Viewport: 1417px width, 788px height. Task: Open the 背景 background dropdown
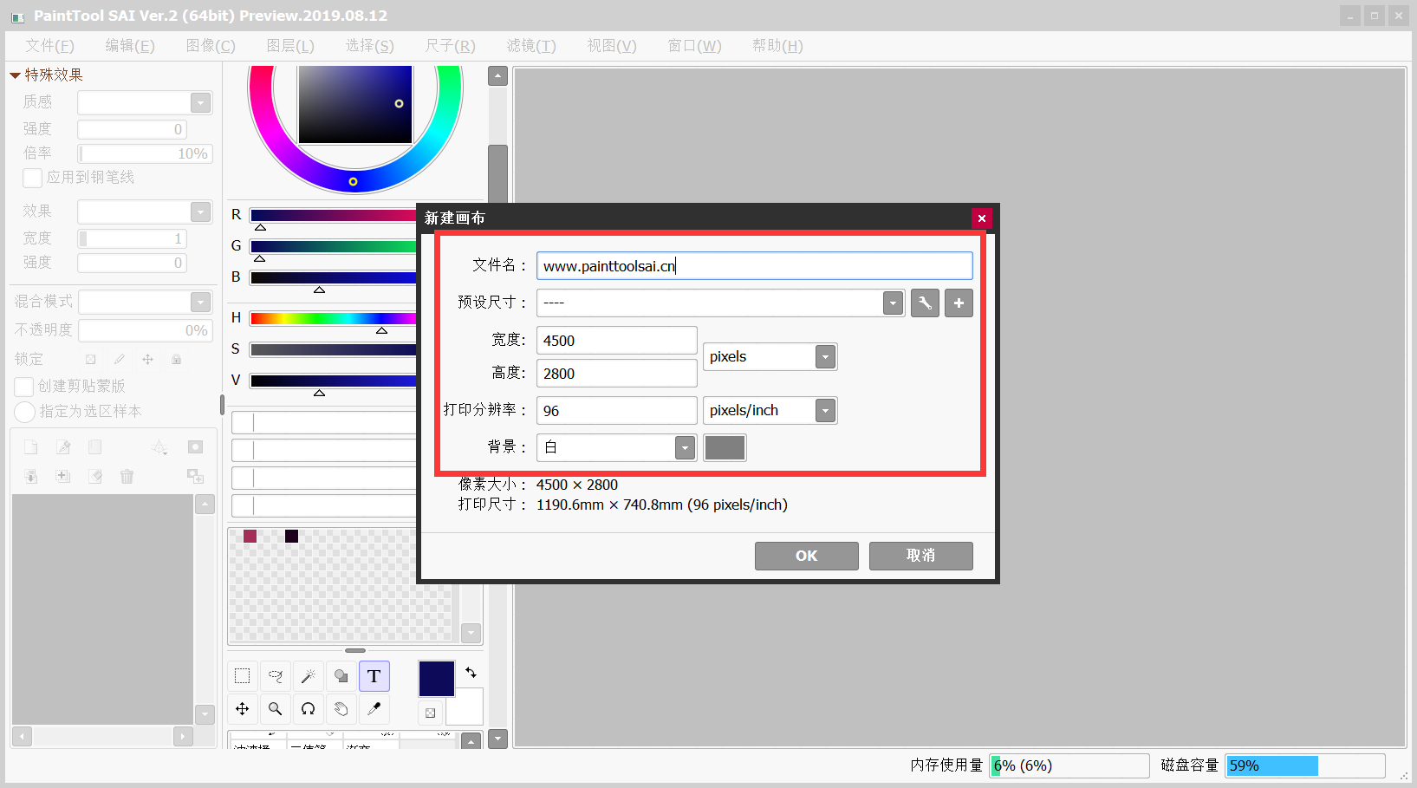pyautogui.click(x=686, y=448)
